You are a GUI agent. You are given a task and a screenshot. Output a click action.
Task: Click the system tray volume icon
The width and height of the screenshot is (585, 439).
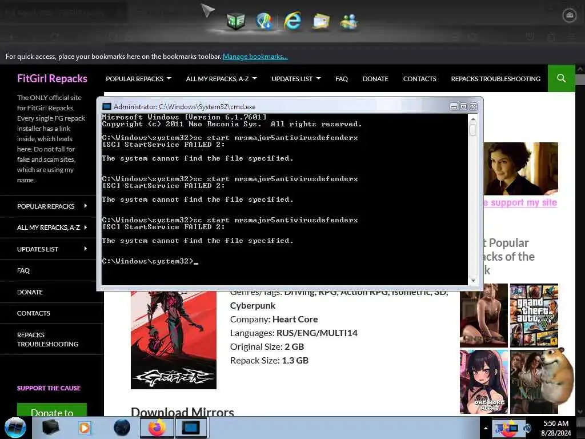click(x=527, y=428)
